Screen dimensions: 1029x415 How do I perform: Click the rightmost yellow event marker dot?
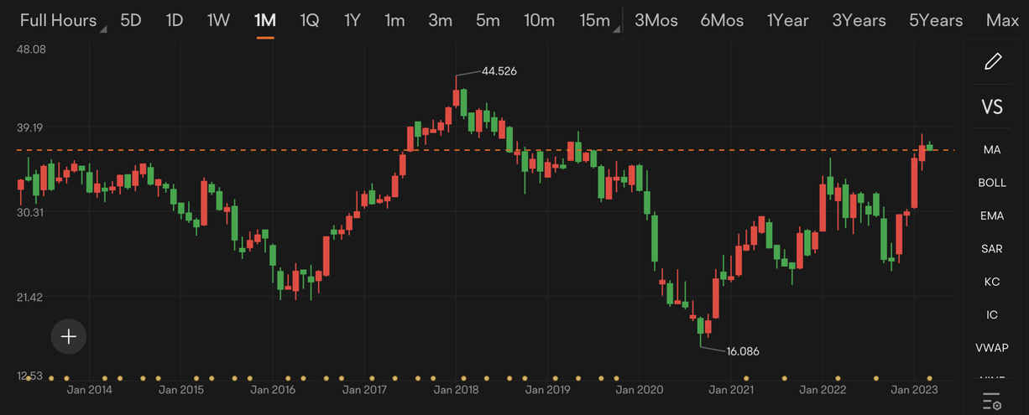point(929,378)
